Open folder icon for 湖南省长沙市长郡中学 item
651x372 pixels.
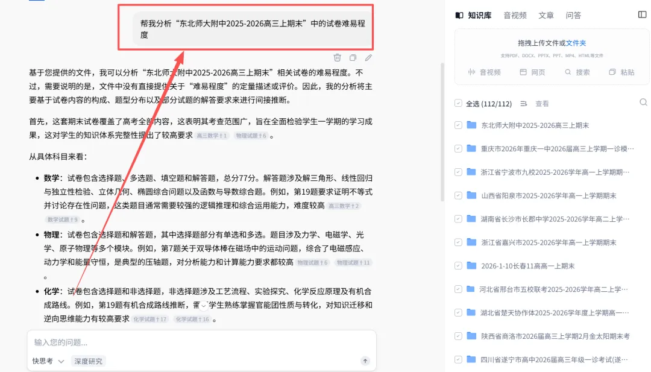(471, 219)
